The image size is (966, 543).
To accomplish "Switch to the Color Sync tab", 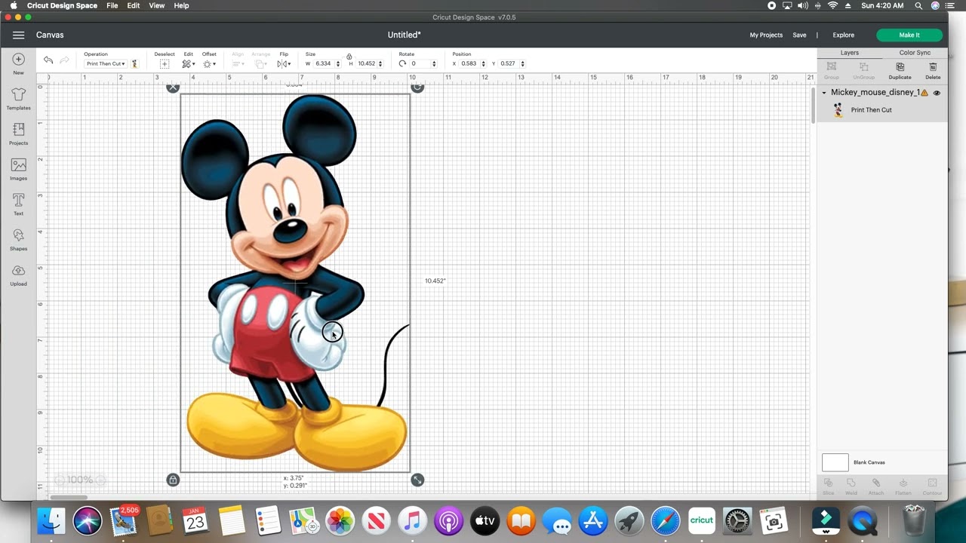I will click(915, 53).
